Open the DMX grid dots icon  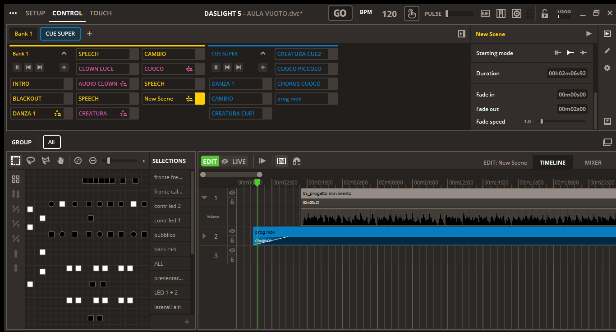(529, 14)
